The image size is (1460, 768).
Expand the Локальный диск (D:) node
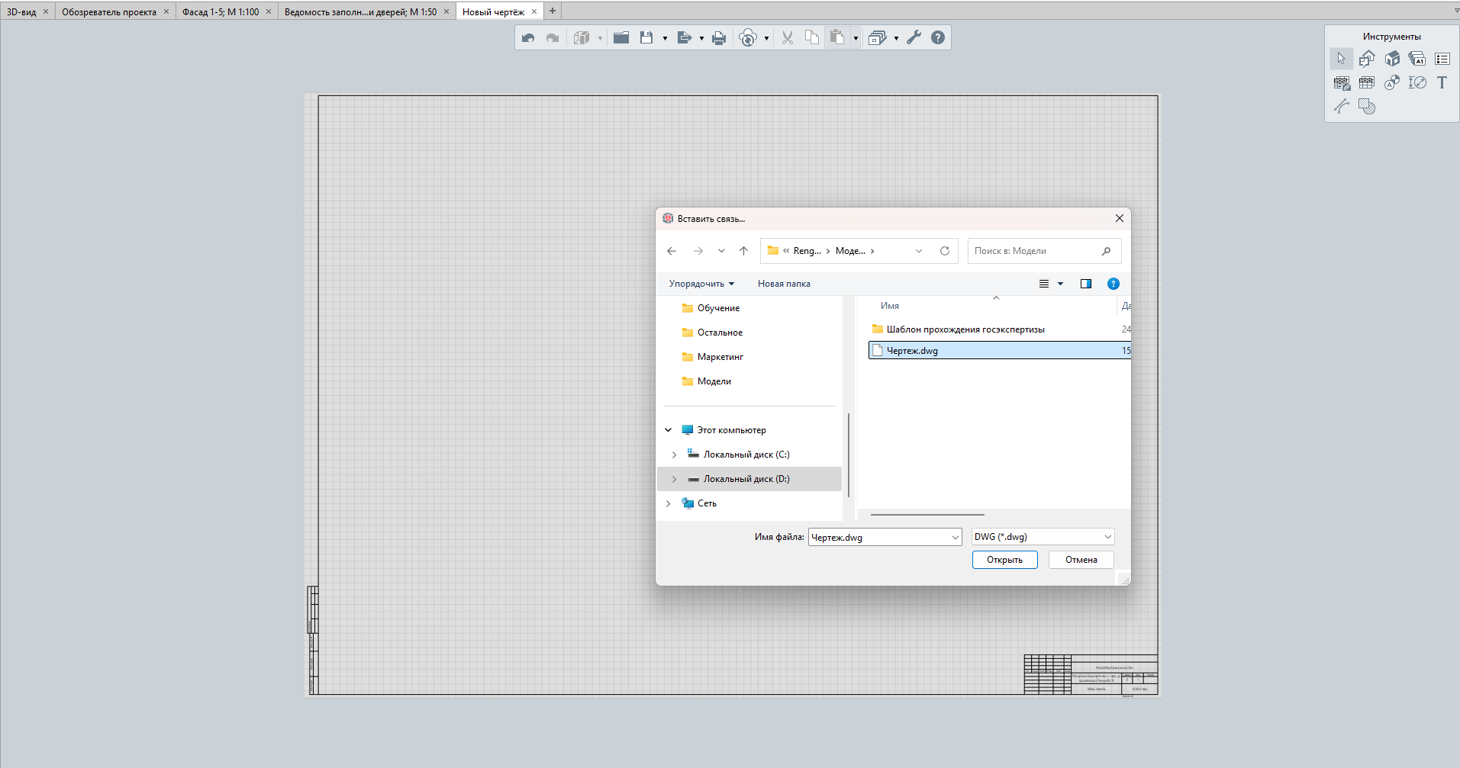pos(675,479)
